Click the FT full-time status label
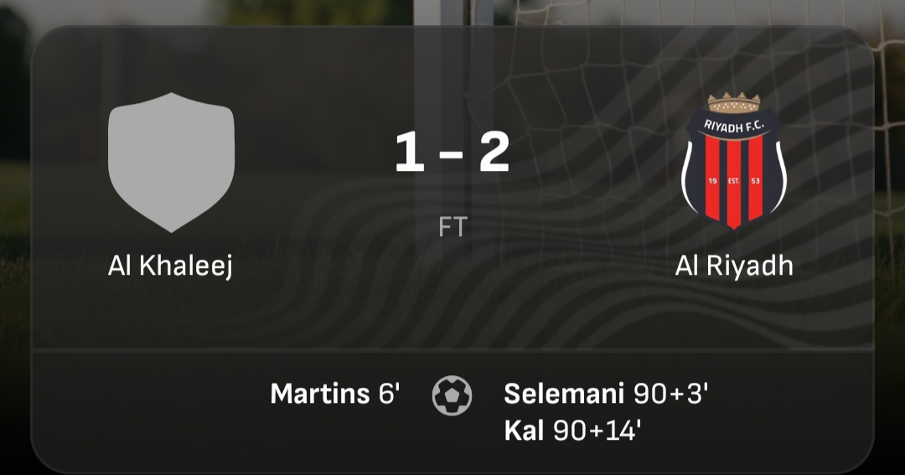Viewport: 905px width, 475px height. click(x=452, y=227)
